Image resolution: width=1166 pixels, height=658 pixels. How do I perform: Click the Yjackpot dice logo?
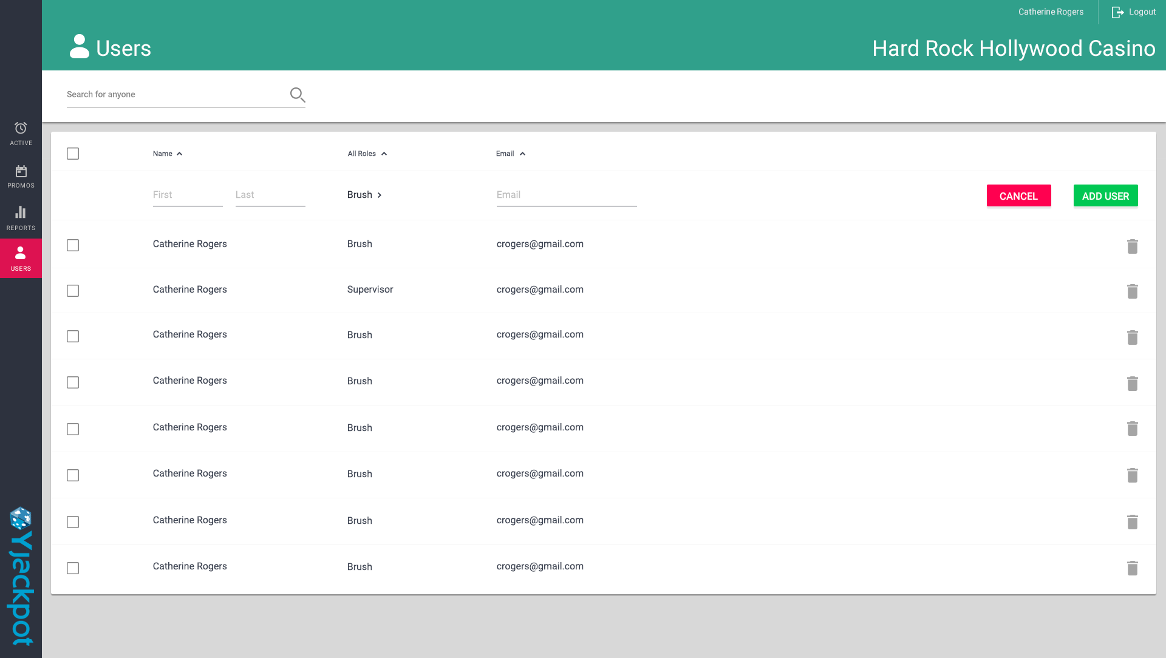21,519
